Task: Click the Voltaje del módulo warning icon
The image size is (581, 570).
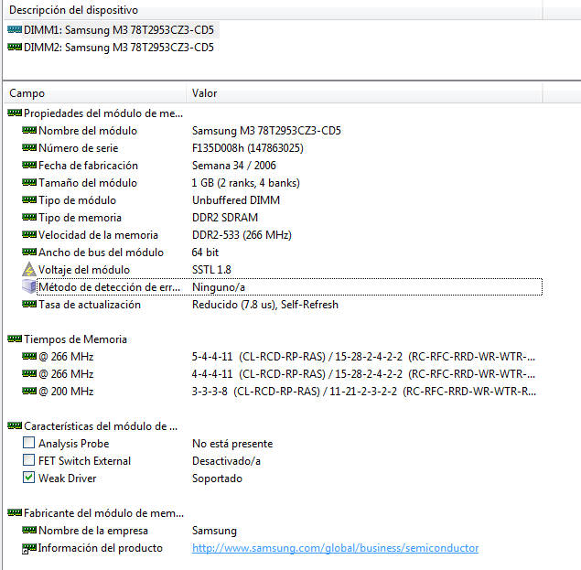Action: click(x=29, y=269)
